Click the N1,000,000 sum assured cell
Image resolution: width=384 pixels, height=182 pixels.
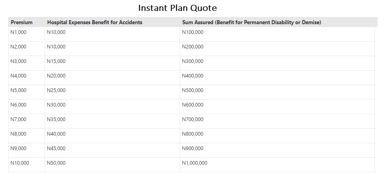(x=195, y=163)
